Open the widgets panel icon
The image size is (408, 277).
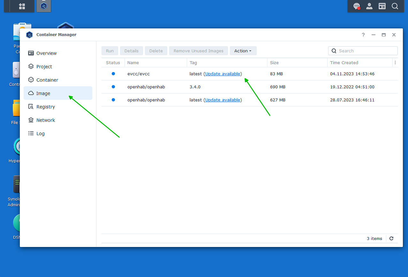click(x=382, y=6)
